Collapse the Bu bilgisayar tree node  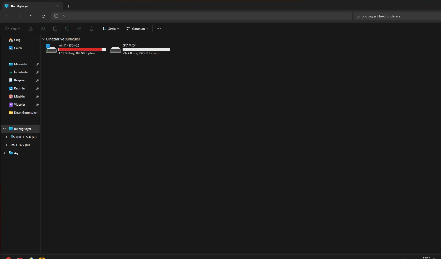pos(4,129)
